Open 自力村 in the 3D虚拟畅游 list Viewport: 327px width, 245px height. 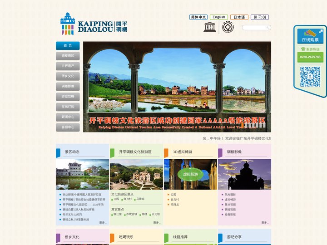(x=175, y=200)
